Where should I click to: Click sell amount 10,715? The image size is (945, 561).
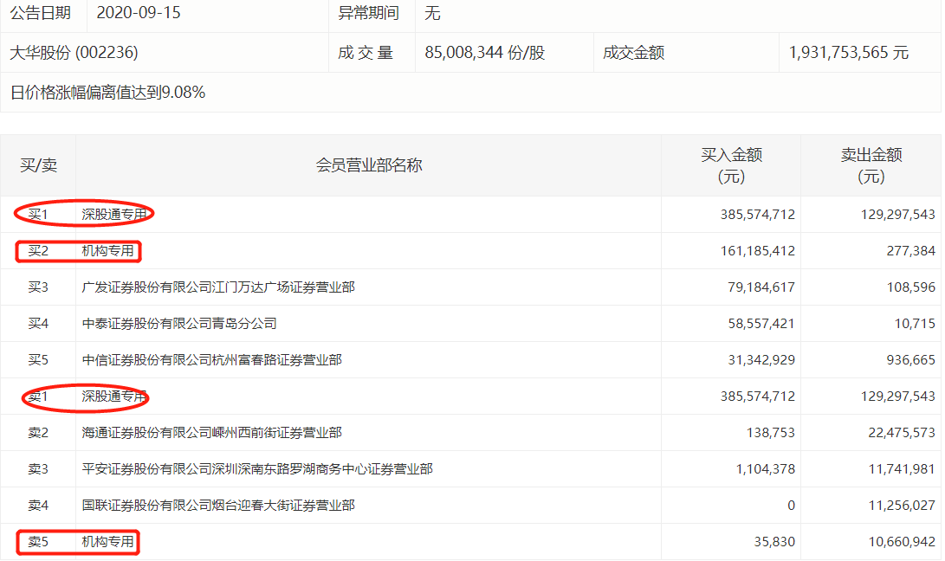tap(915, 324)
